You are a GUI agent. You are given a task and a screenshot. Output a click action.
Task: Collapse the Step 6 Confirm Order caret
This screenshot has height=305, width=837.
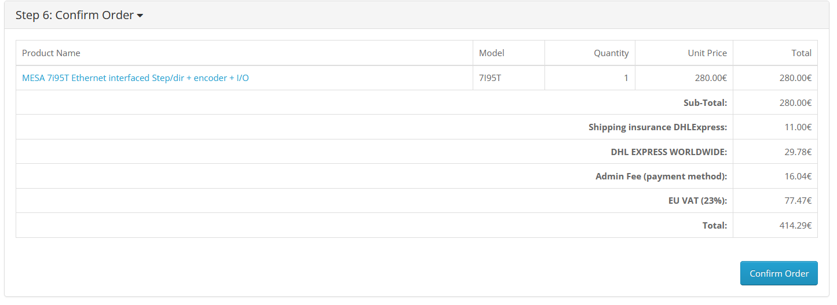click(x=140, y=16)
